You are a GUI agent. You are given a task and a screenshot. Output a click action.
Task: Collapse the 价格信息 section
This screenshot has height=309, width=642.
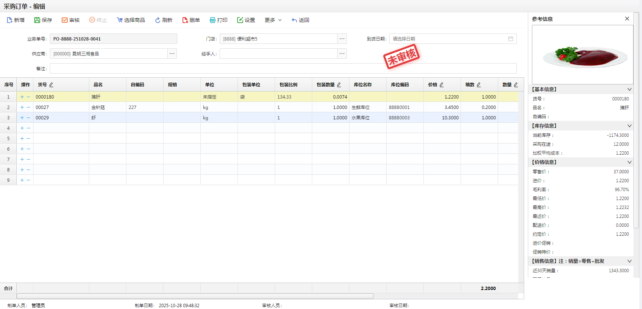(x=629, y=162)
